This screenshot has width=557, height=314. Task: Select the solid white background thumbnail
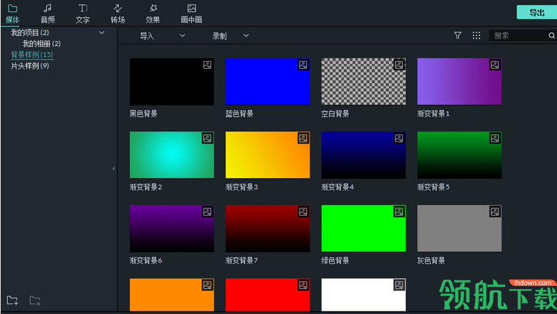[363, 295]
